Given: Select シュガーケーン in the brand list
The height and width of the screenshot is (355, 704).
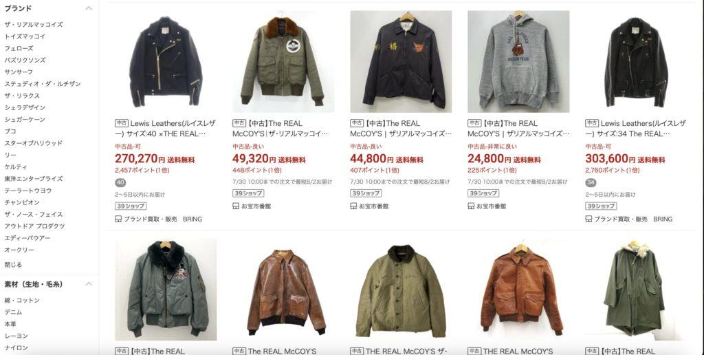Looking at the screenshot, I should click(x=25, y=120).
